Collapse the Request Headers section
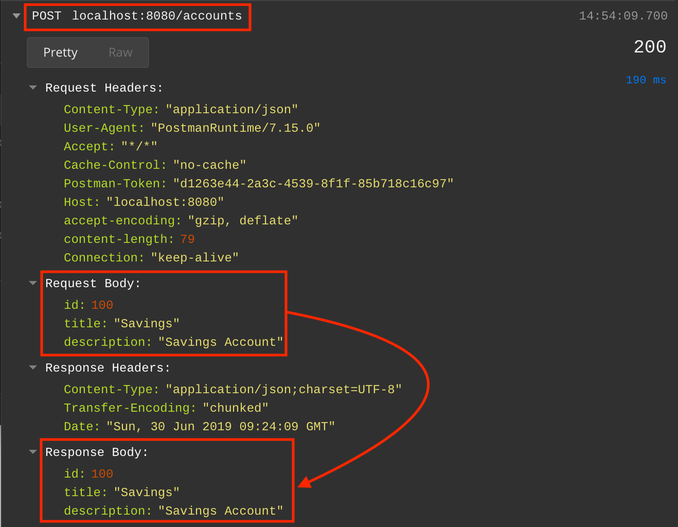 click(x=32, y=87)
